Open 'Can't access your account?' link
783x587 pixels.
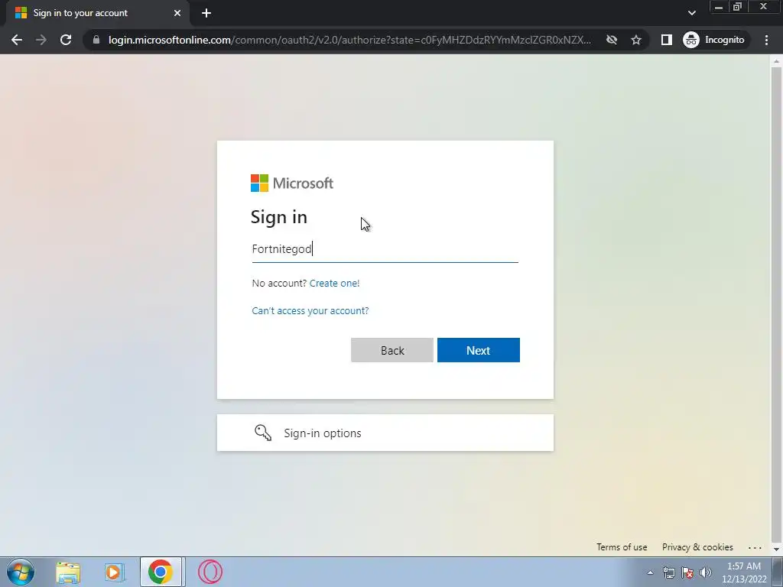coord(310,310)
